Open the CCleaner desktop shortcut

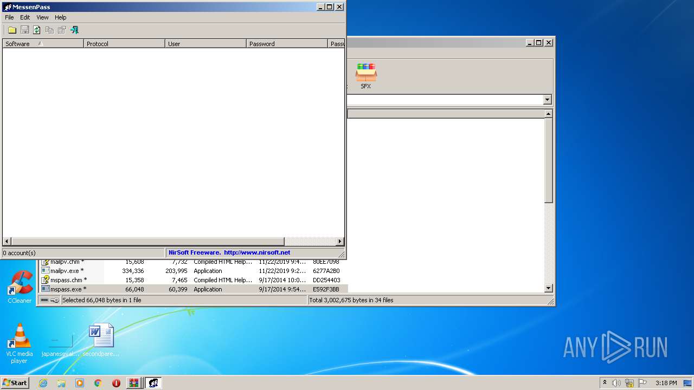pos(20,287)
